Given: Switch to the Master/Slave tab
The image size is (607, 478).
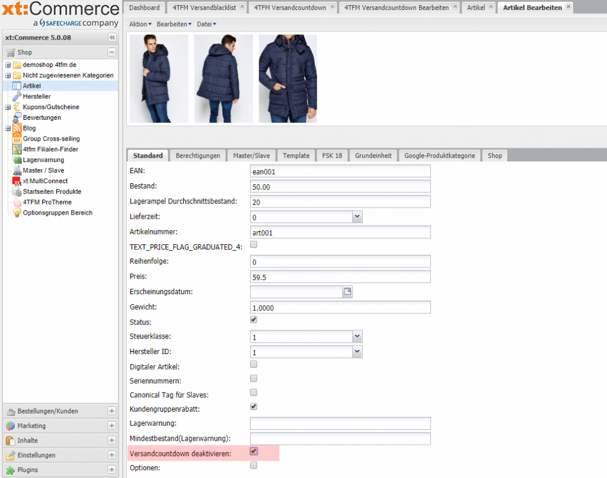Looking at the screenshot, I should [x=251, y=155].
